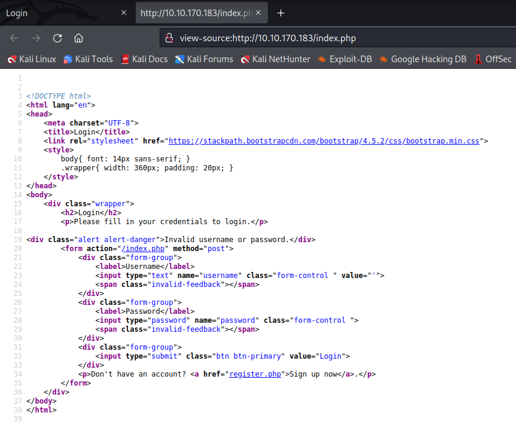Viewport: 516px width, 428px height.
Task: Go to the browser home page
Action: tap(78, 37)
